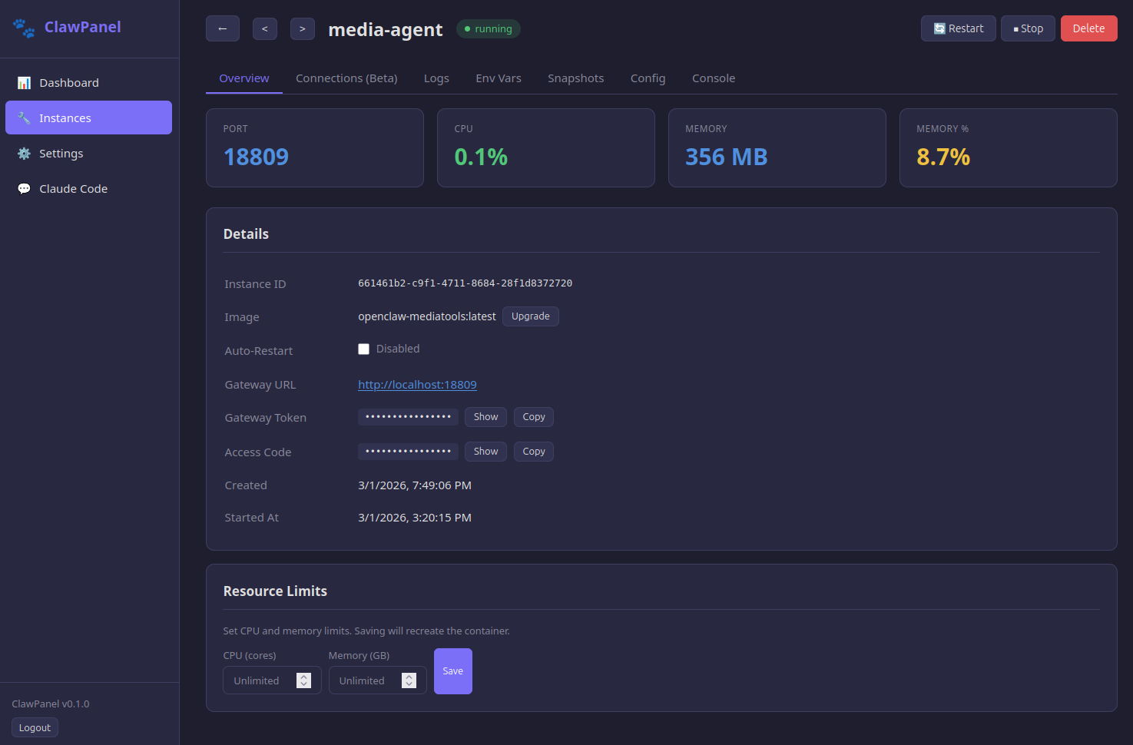Open the Memory GB Unlimited dropdown
This screenshot has width=1133, height=745.
click(x=377, y=680)
